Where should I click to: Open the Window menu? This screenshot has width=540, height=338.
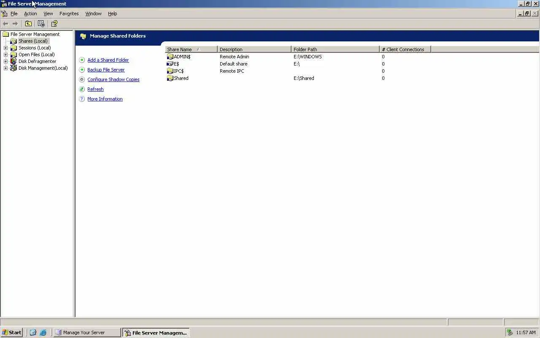(x=93, y=14)
